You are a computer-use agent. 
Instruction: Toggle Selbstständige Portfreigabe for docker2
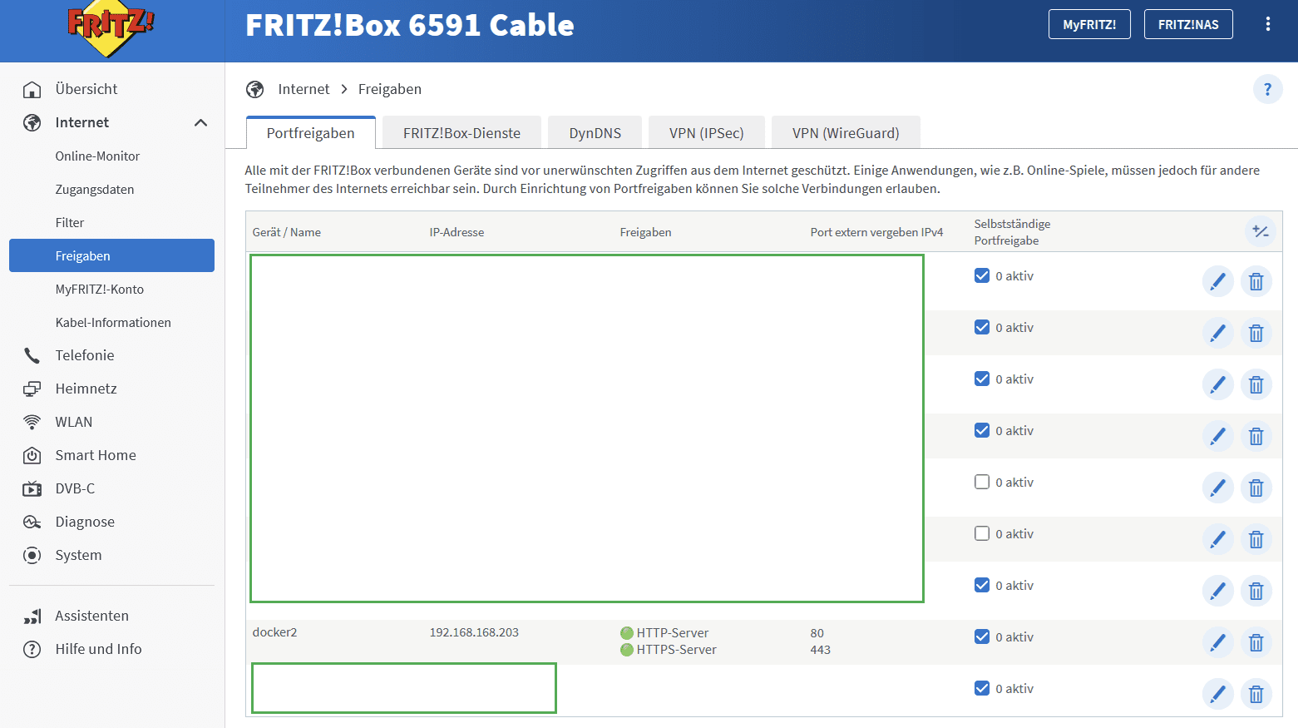tap(982, 636)
